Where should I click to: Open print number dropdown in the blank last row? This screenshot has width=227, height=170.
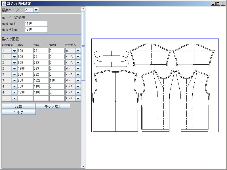point(14,98)
